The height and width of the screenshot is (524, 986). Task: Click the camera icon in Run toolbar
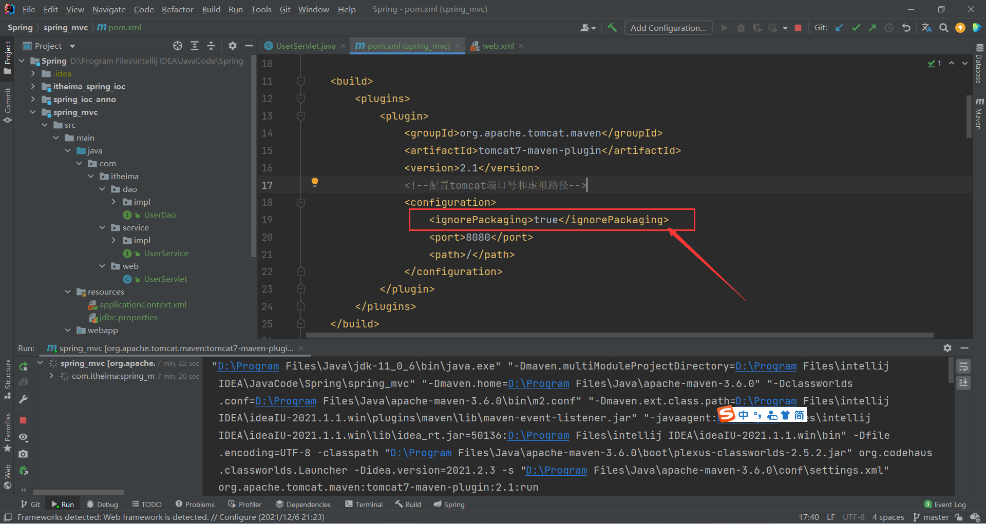point(23,454)
